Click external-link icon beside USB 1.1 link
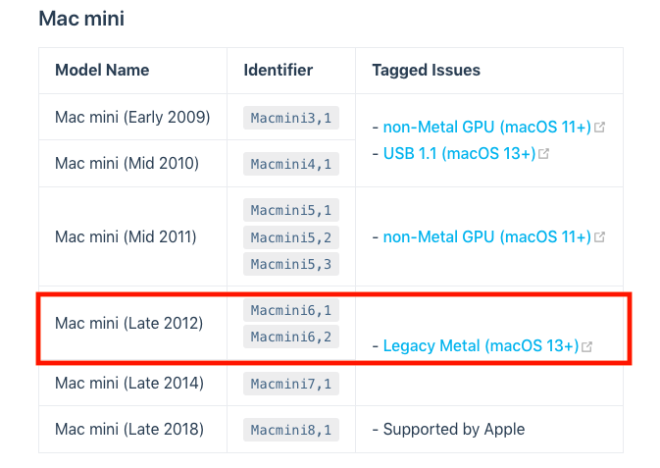Image resolution: width=660 pixels, height=468 pixels. [544, 154]
